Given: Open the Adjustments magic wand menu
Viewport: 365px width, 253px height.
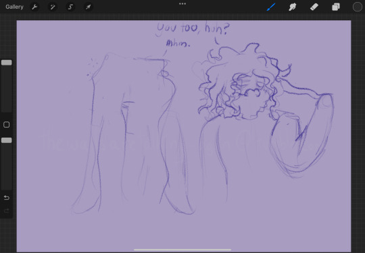Looking at the screenshot, I should pyautogui.click(x=53, y=7).
